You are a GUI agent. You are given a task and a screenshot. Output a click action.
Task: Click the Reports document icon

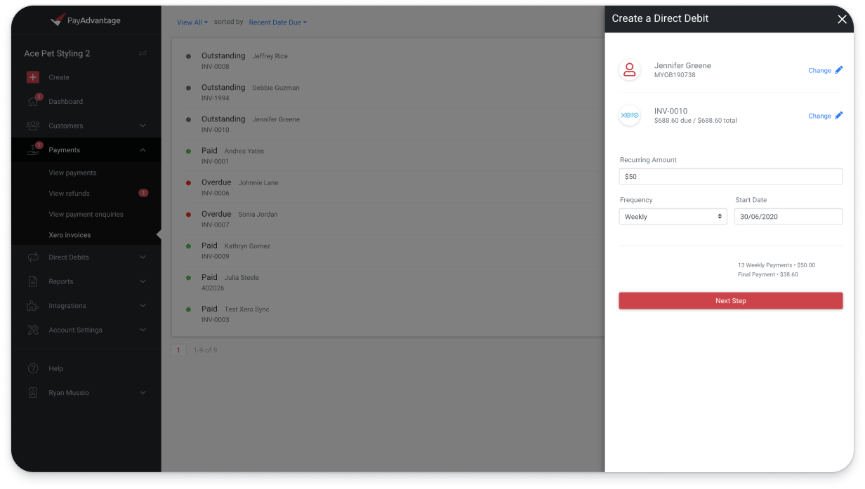tap(33, 281)
